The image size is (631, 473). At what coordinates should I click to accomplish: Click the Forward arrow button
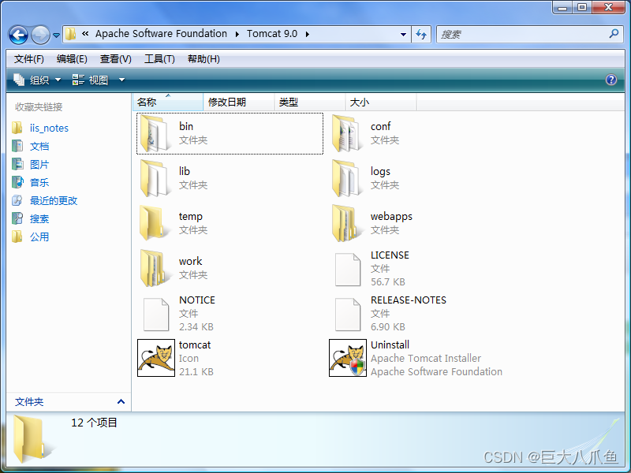coord(40,35)
